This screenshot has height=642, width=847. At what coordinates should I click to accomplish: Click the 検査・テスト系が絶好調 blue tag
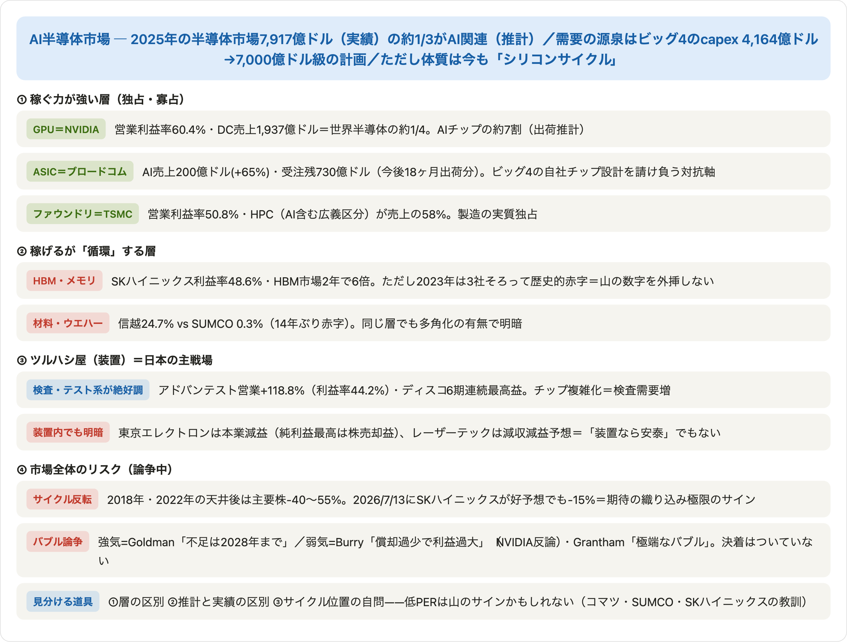[88, 390]
